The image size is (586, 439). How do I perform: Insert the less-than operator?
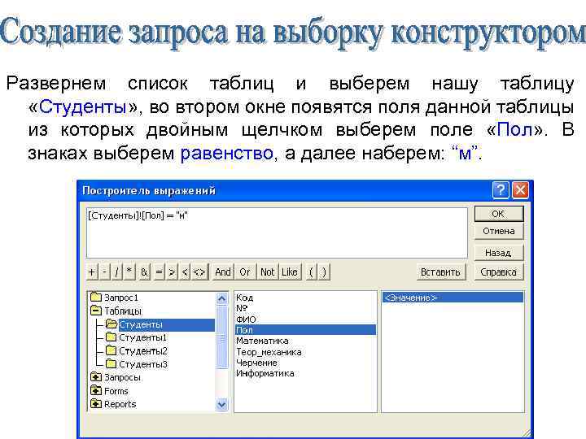(x=185, y=272)
